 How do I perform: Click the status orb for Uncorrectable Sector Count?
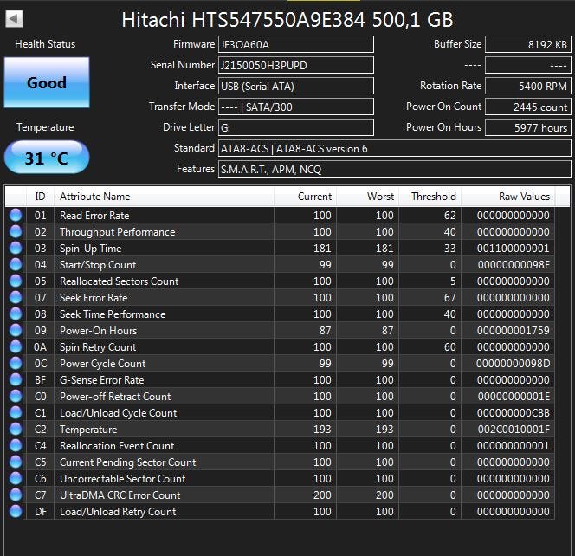pyautogui.click(x=16, y=478)
